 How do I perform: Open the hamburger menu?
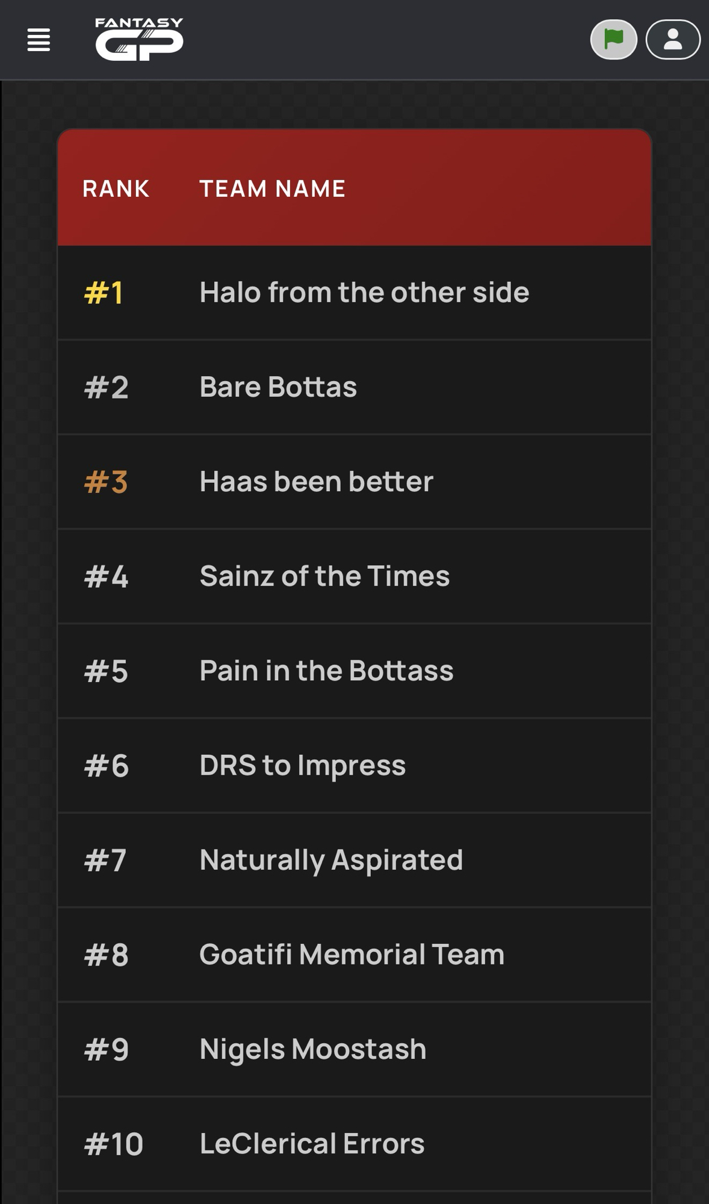point(39,40)
